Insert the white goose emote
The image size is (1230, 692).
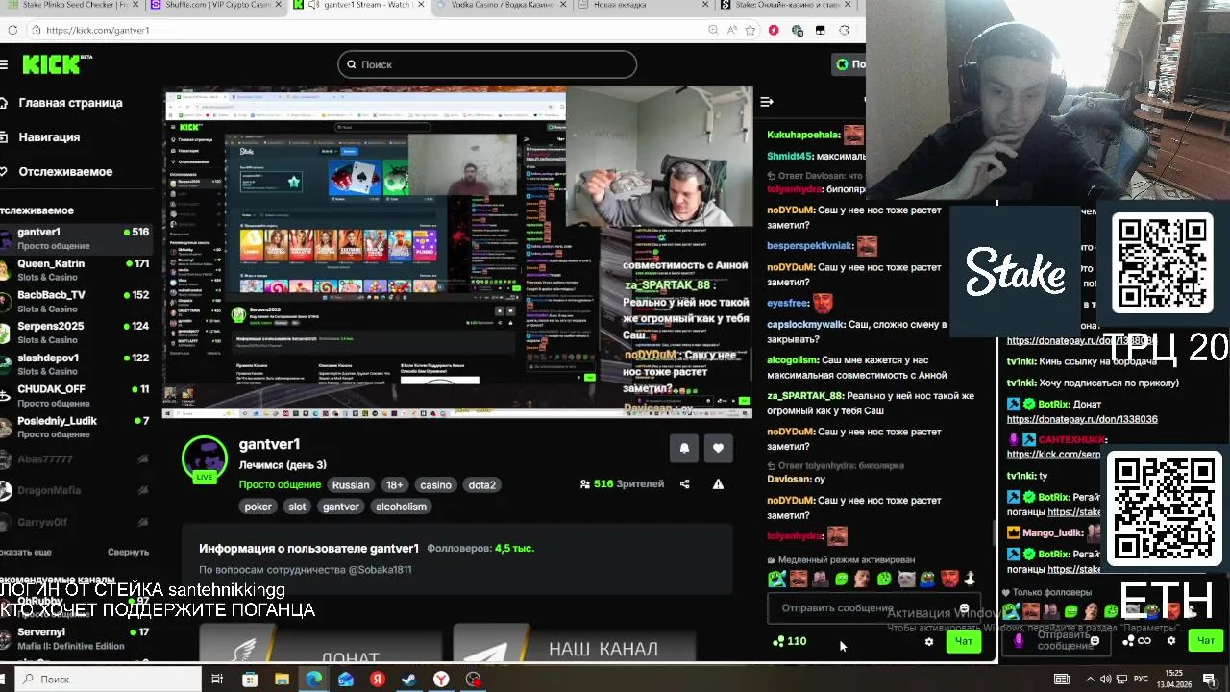pyautogui.click(x=970, y=579)
